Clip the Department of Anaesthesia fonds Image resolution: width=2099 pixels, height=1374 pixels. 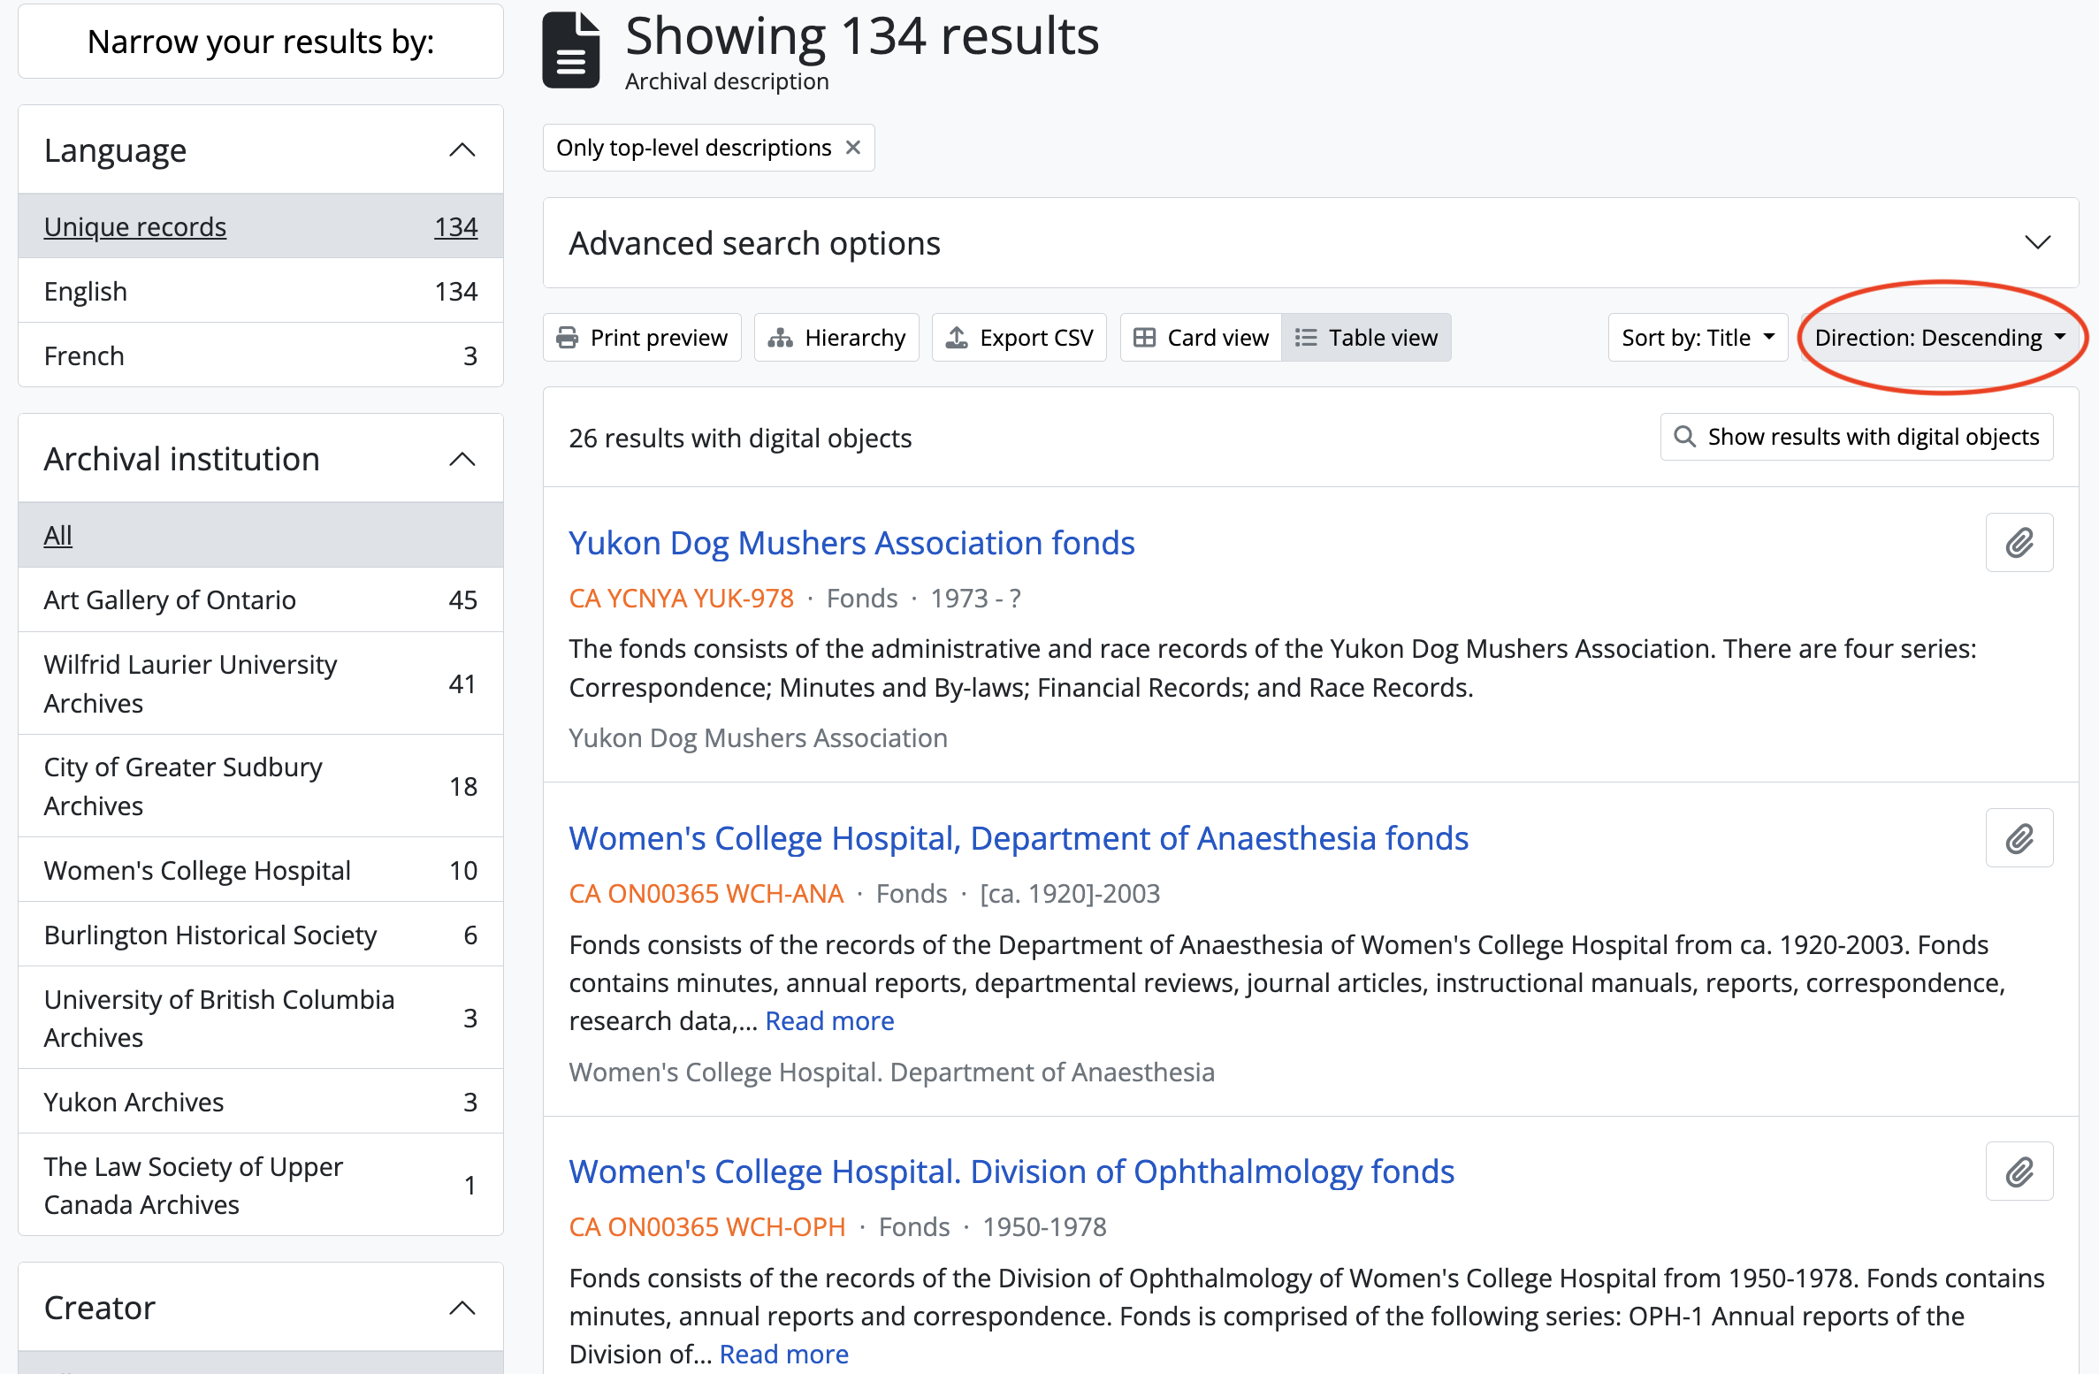[2019, 838]
